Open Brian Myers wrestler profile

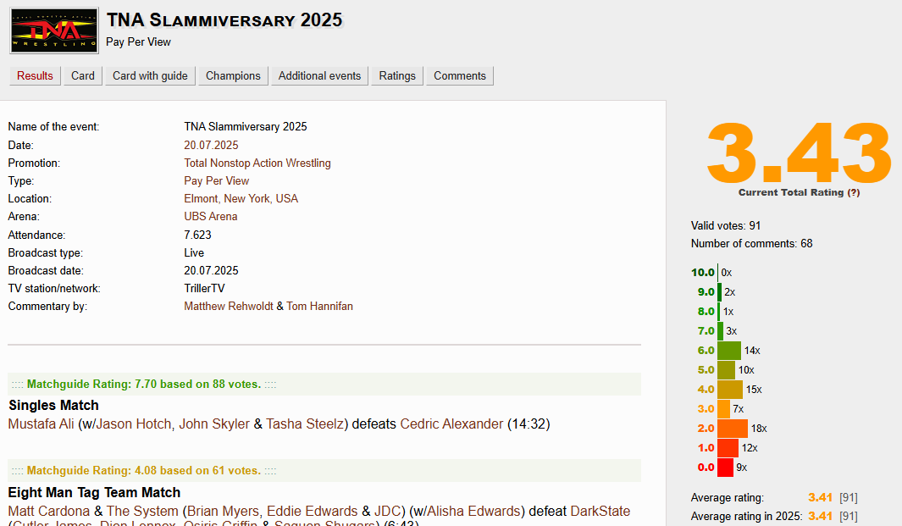pos(224,511)
